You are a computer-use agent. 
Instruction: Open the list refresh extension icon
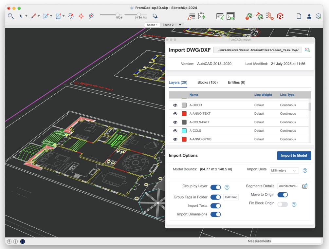[x=192, y=16]
